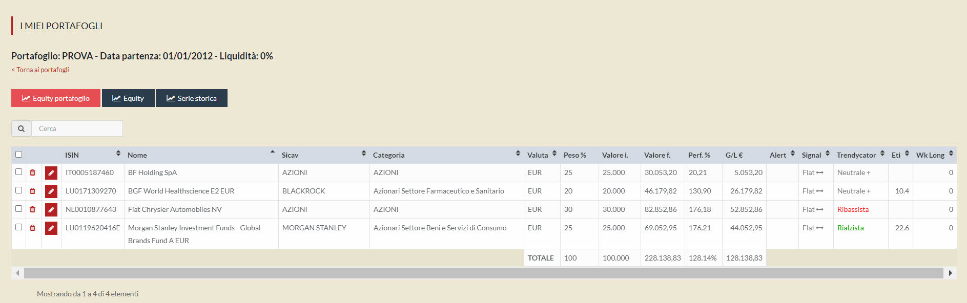Go back via Torna ai portafogli

point(40,70)
